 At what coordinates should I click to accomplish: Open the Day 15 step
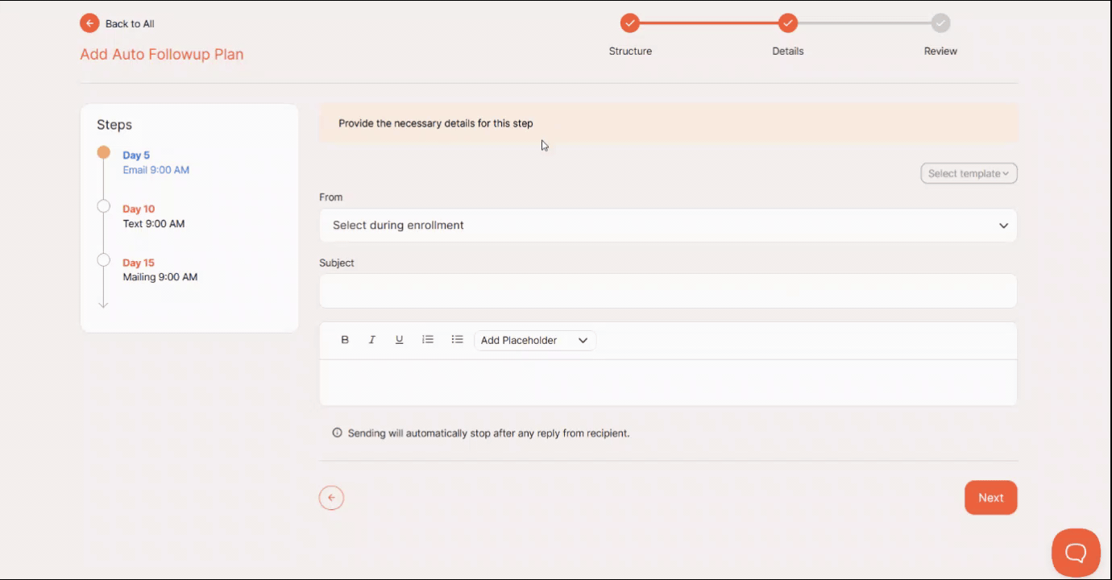[x=139, y=263]
